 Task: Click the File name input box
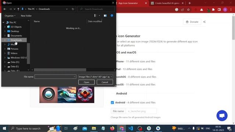coord(55,77)
